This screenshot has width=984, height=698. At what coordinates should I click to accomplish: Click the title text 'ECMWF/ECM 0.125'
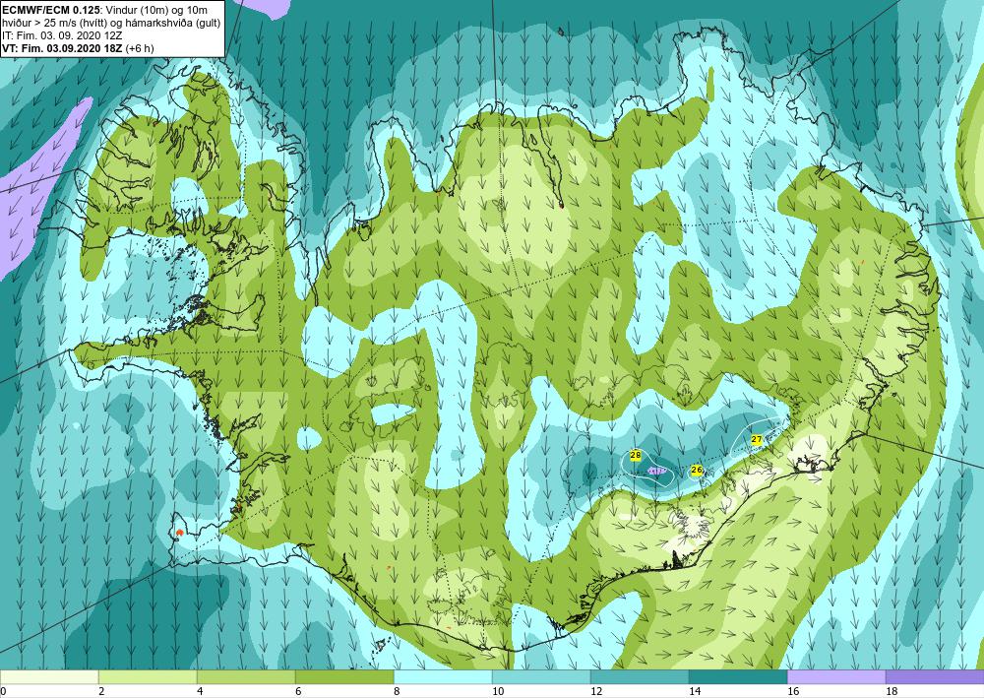click(x=50, y=10)
